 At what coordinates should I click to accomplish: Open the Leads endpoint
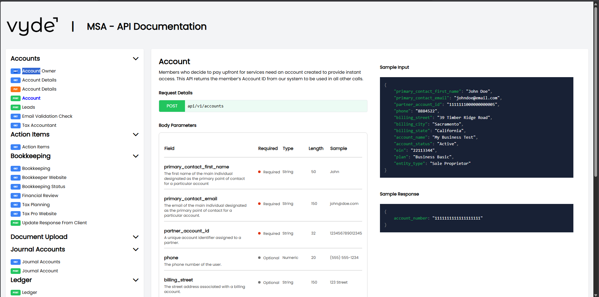28,107
